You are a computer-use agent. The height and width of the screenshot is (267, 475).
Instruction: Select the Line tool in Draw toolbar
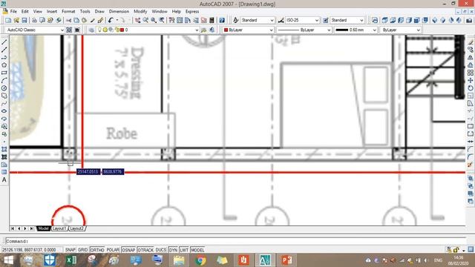pos(4,42)
